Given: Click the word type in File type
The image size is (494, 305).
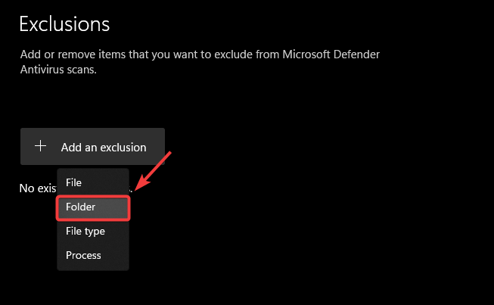Looking at the screenshot, I should coord(95,231).
